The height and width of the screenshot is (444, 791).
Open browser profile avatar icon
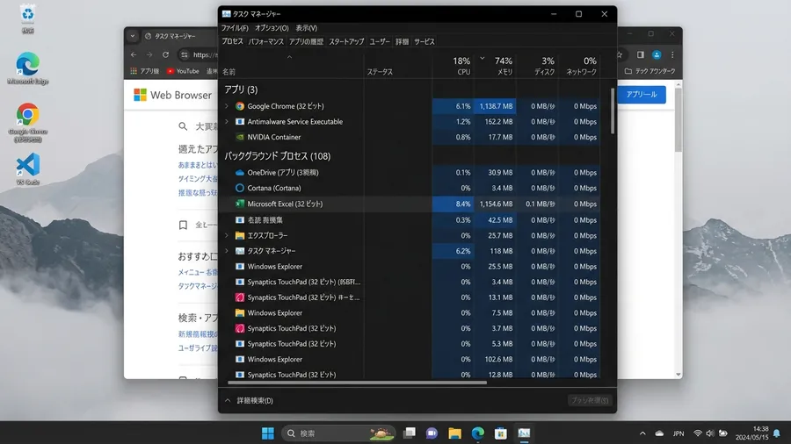click(657, 55)
